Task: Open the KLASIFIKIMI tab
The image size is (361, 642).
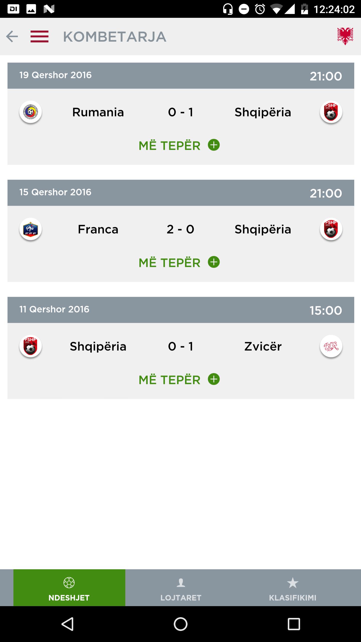Action: pyautogui.click(x=293, y=588)
